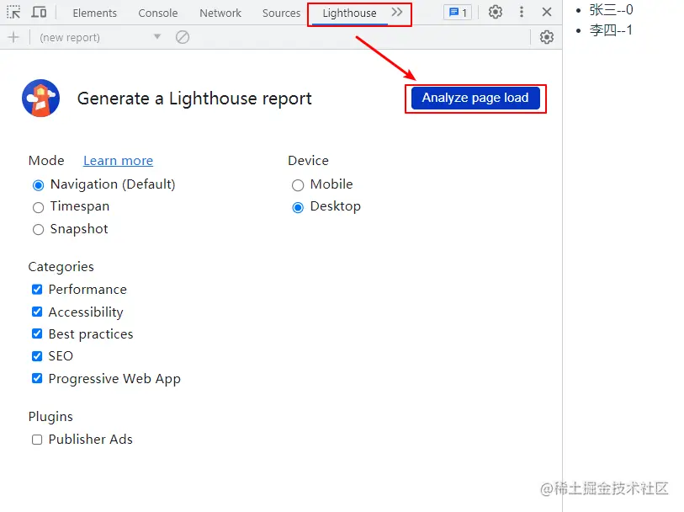Toggle Progressive Web App checkbox
This screenshot has width=684, height=512.
(37, 378)
